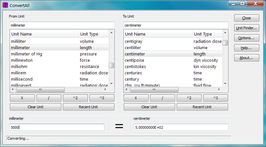Click the ConvertAll app icon in title bar
Screen dimensions: 266x147
5,5
